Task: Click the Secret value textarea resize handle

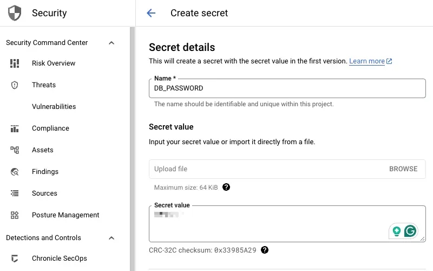Action: click(423, 238)
